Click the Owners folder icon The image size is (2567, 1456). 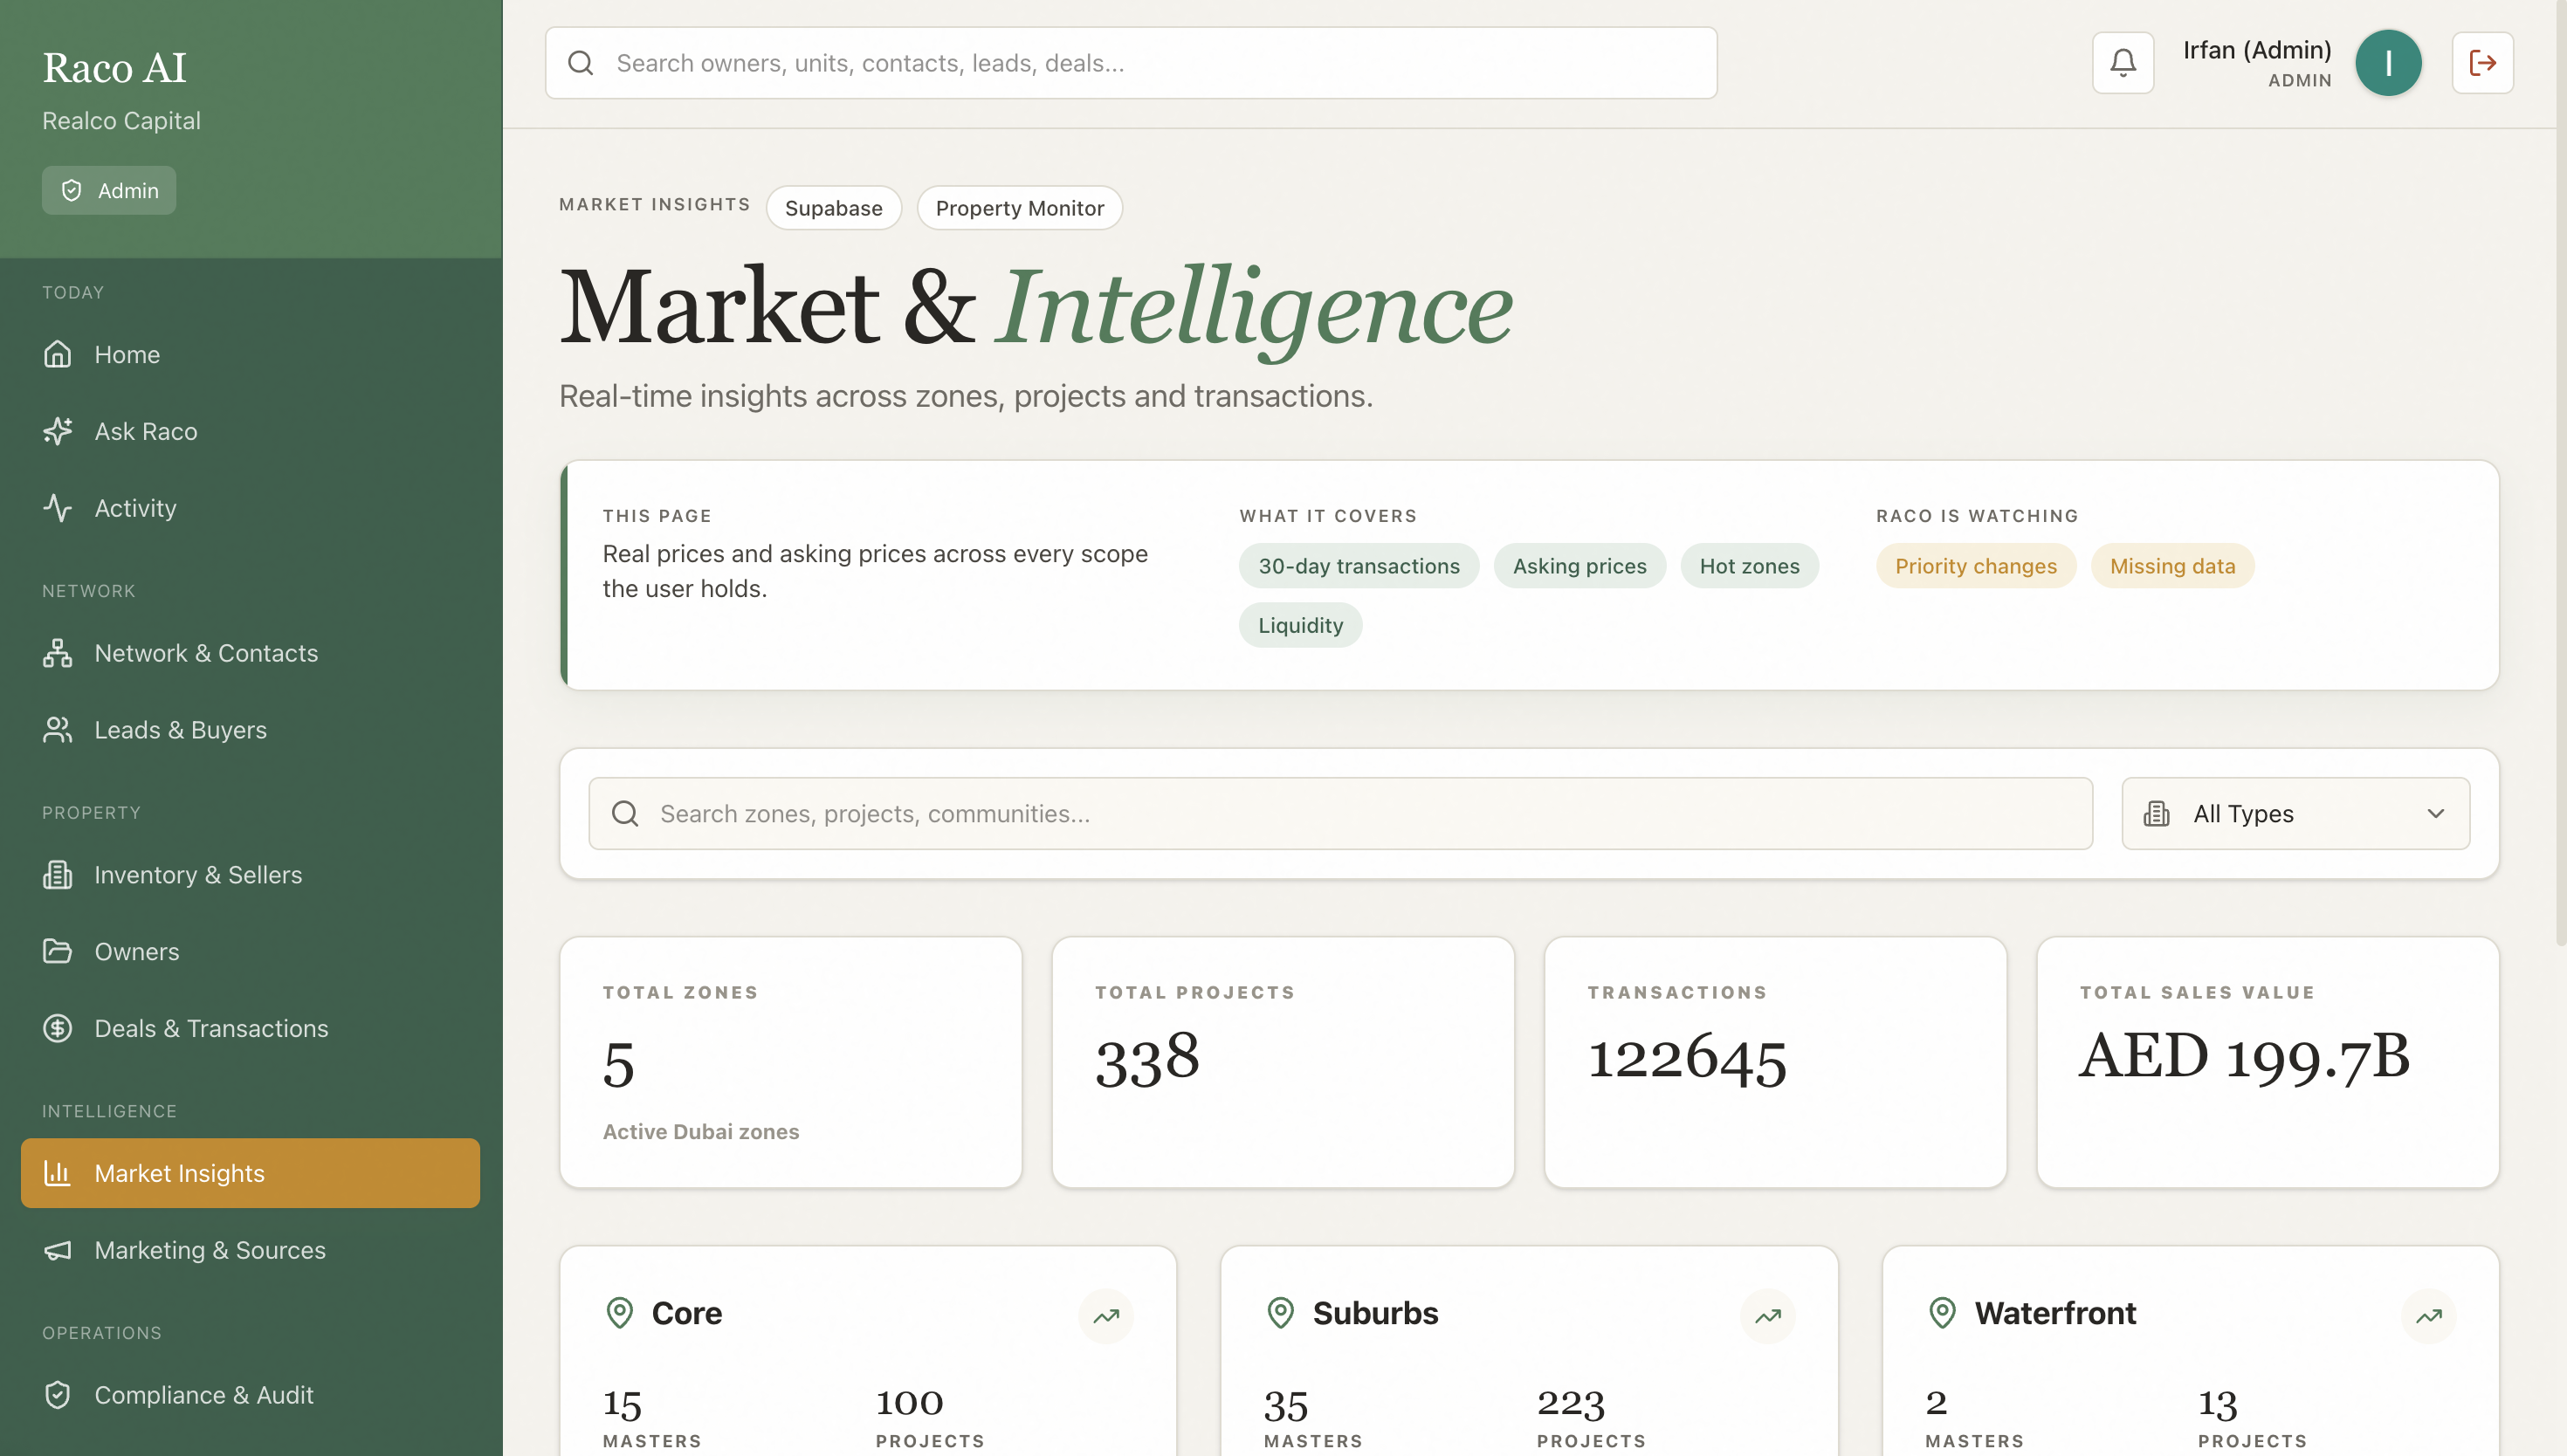(58, 951)
